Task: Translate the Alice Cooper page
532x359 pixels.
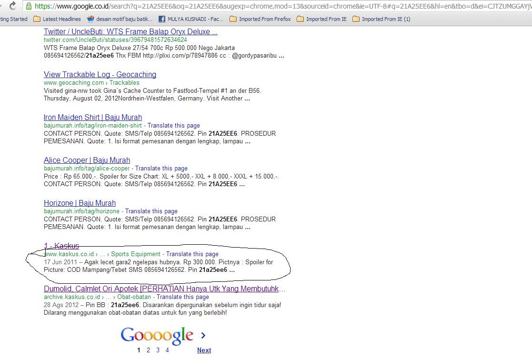Action: (161, 168)
